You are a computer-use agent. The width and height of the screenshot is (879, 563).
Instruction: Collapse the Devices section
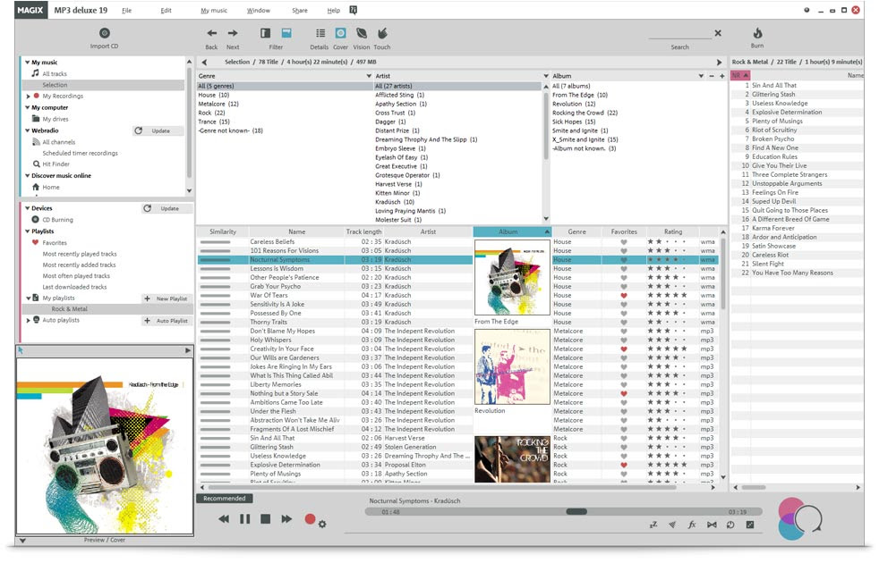tap(27, 208)
